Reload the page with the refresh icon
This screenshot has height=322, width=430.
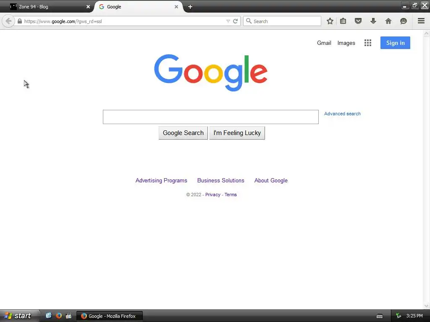[x=235, y=21]
